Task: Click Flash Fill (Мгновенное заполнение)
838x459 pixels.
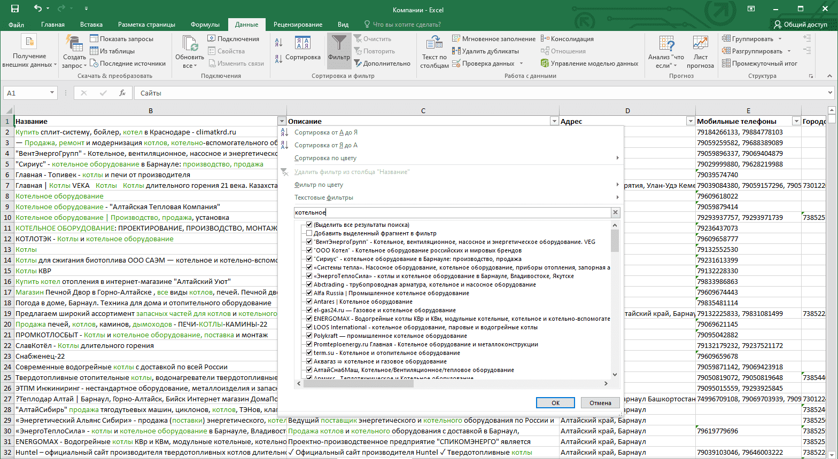Action: (494, 39)
